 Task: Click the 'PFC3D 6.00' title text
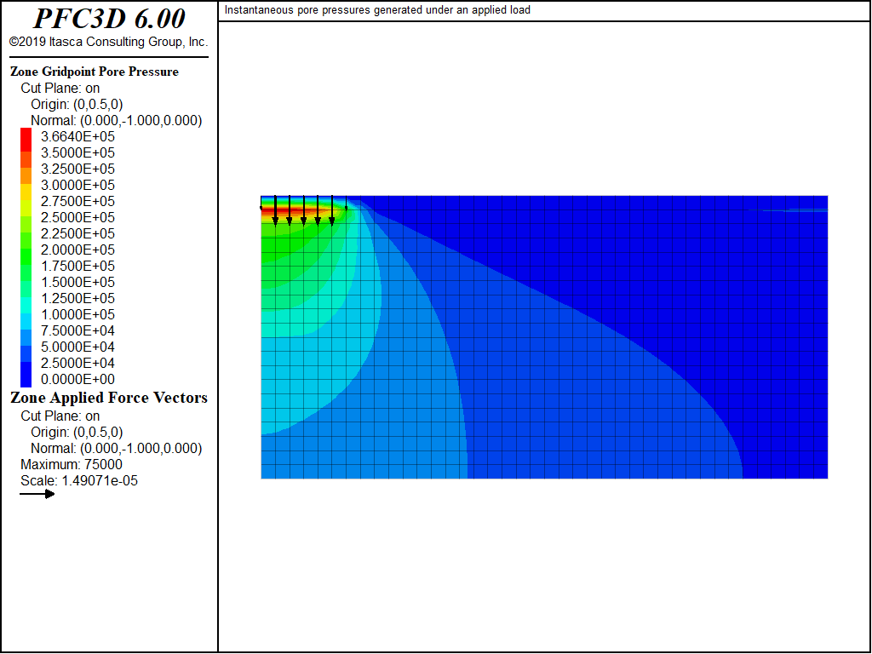tap(110, 19)
